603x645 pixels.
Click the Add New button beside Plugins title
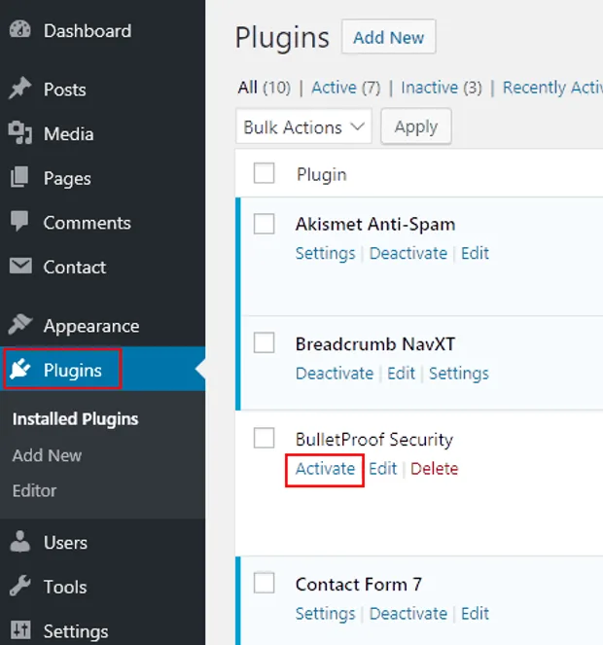pyautogui.click(x=388, y=37)
